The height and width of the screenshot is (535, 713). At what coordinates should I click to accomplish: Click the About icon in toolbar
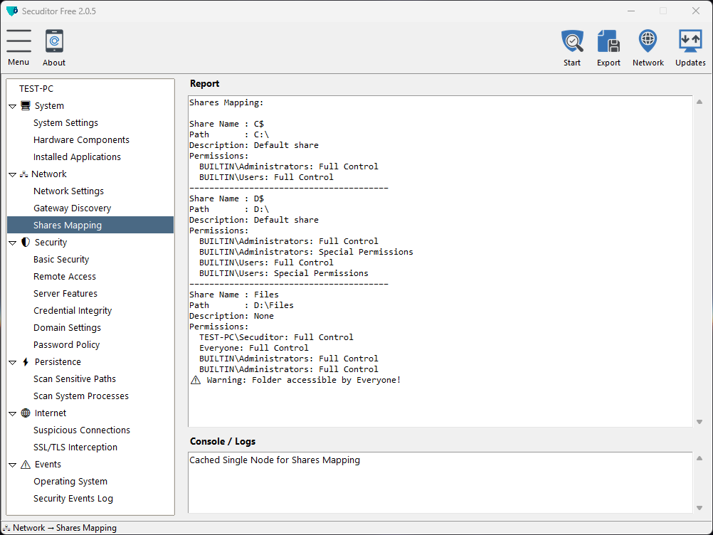[54, 41]
